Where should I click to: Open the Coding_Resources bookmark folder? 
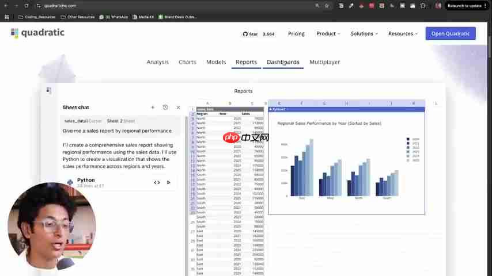(37, 17)
